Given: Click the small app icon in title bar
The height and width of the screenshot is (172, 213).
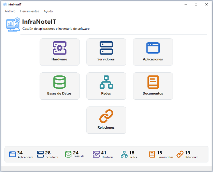Looking at the screenshot, I should point(5,4).
